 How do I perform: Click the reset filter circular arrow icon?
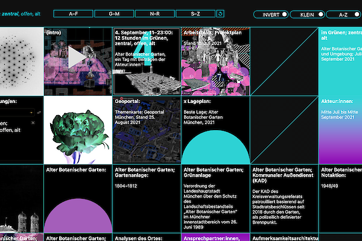click(x=221, y=13)
